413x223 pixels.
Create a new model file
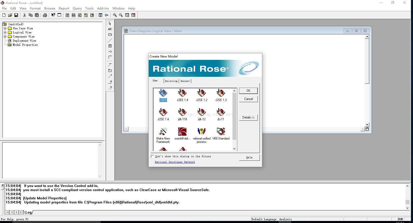[x=4, y=15]
